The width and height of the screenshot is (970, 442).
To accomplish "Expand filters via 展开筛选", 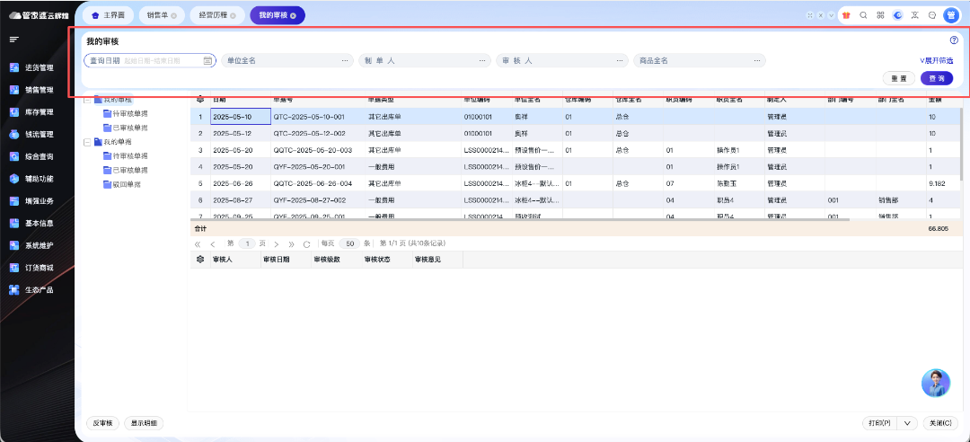I will 935,61.
